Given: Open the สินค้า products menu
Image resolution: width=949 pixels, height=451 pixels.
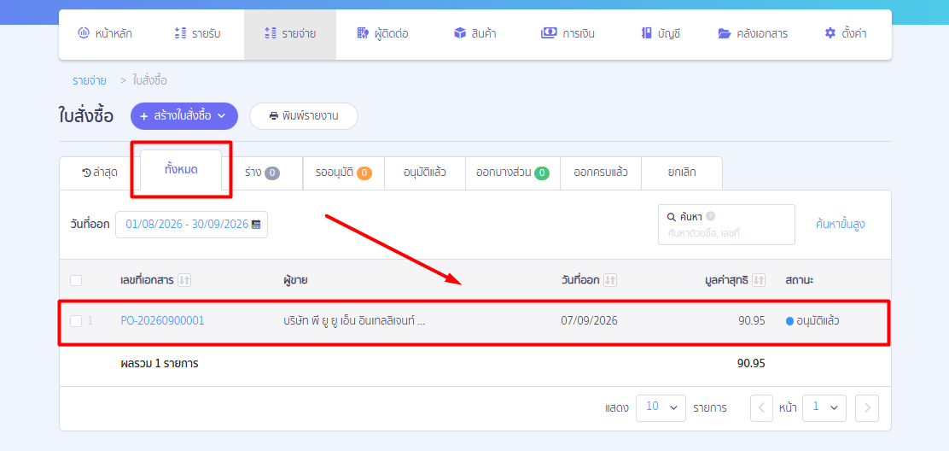Looking at the screenshot, I should [x=475, y=34].
